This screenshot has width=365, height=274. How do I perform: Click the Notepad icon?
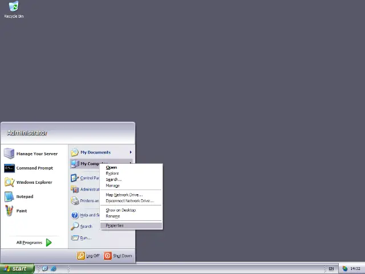pyautogui.click(x=9, y=196)
